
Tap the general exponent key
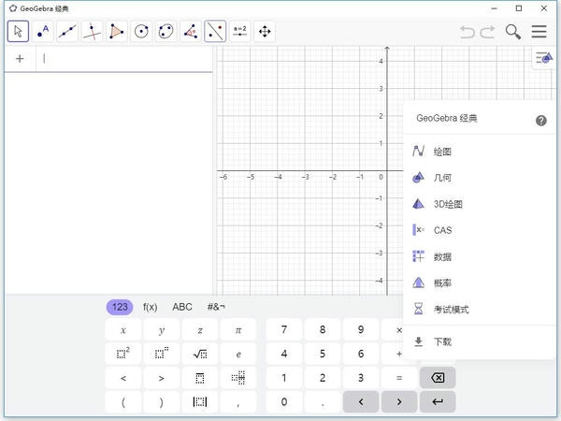point(162,354)
